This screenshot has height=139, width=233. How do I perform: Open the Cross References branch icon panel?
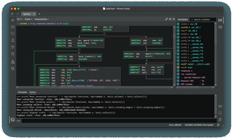click(13, 47)
